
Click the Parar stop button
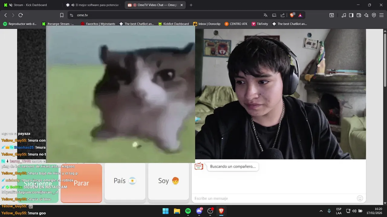pyautogui.click(x=81, y=183)
